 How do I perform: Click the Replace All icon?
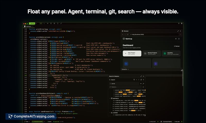[x=143, y=87]
